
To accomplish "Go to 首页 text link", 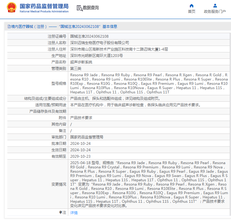I will pos(192,12).
